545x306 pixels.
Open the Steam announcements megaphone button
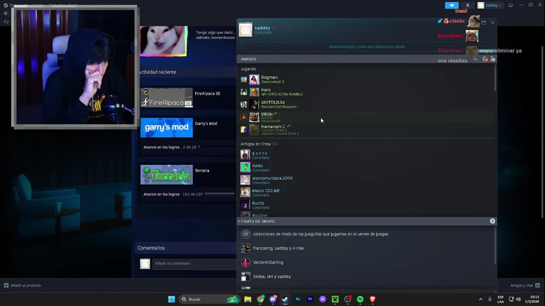point(452,5)
